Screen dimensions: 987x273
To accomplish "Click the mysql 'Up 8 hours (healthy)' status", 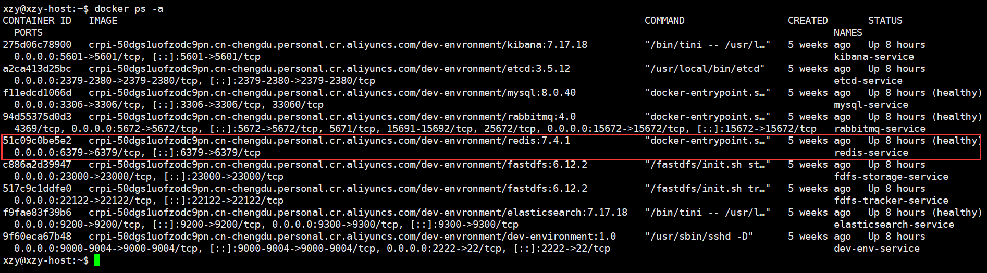I will click(925, 93).
